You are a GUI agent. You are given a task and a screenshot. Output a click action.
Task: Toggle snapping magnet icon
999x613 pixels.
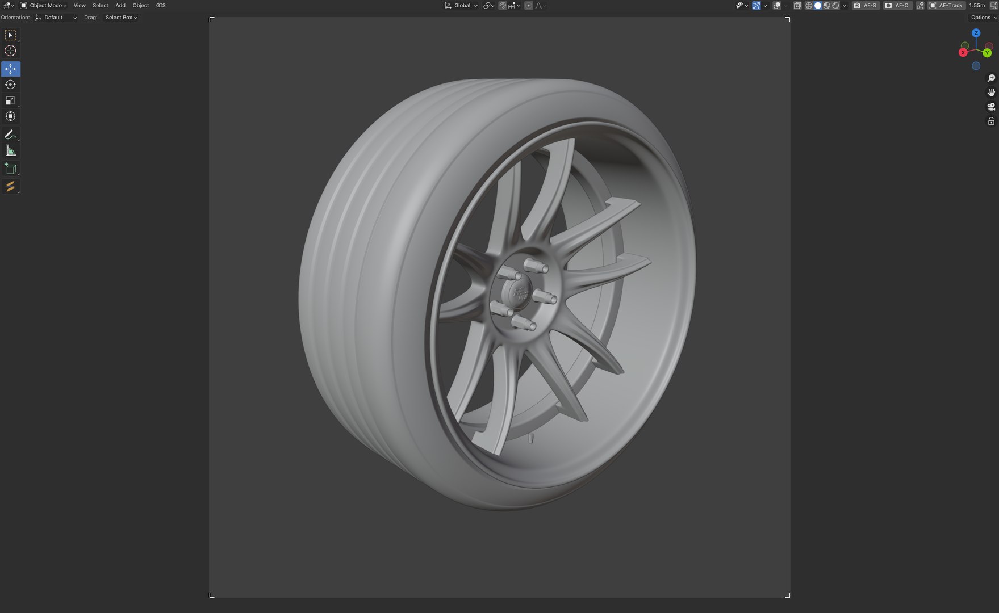(x=503, y=6)
